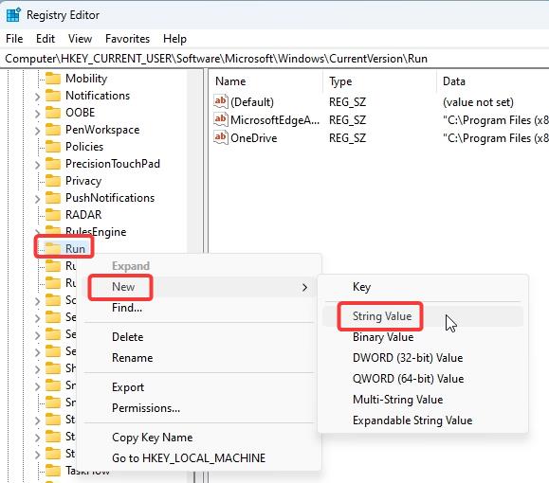Create a new DWORD (32-bit) Value

click(x=423, y=358)
